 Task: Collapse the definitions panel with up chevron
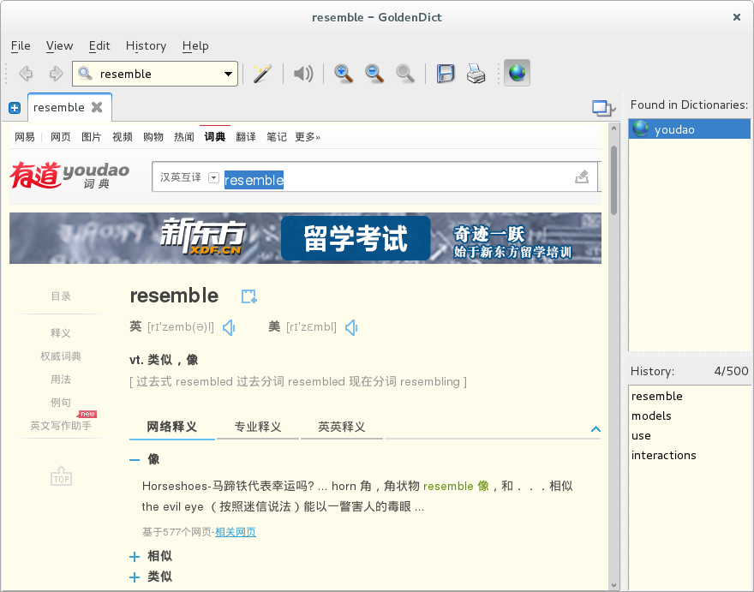tap(595, 429)
